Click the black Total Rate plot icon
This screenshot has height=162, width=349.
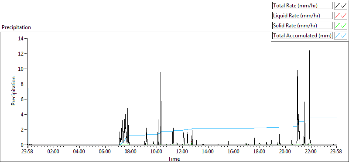click(x=341, y=6)
